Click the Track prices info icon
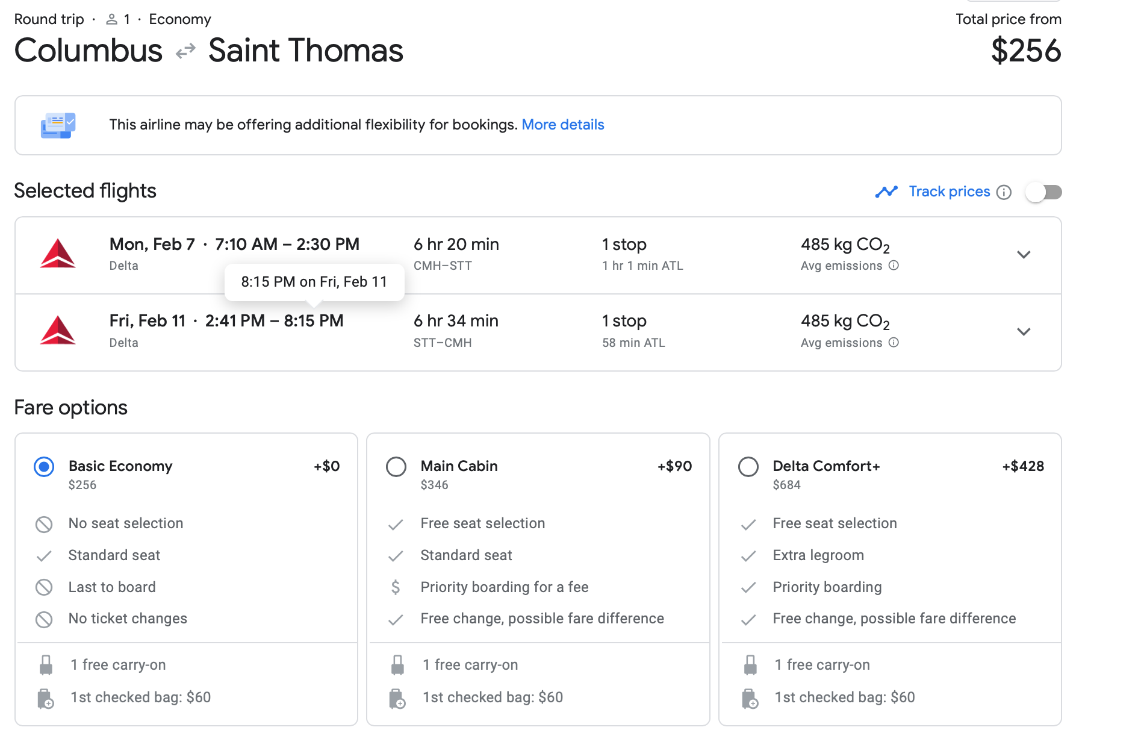 (1004, 192)
